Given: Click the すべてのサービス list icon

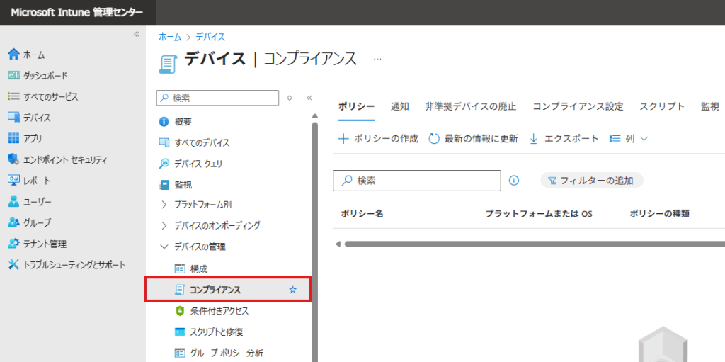Looking at the screenshot, I should coord(14,97).
